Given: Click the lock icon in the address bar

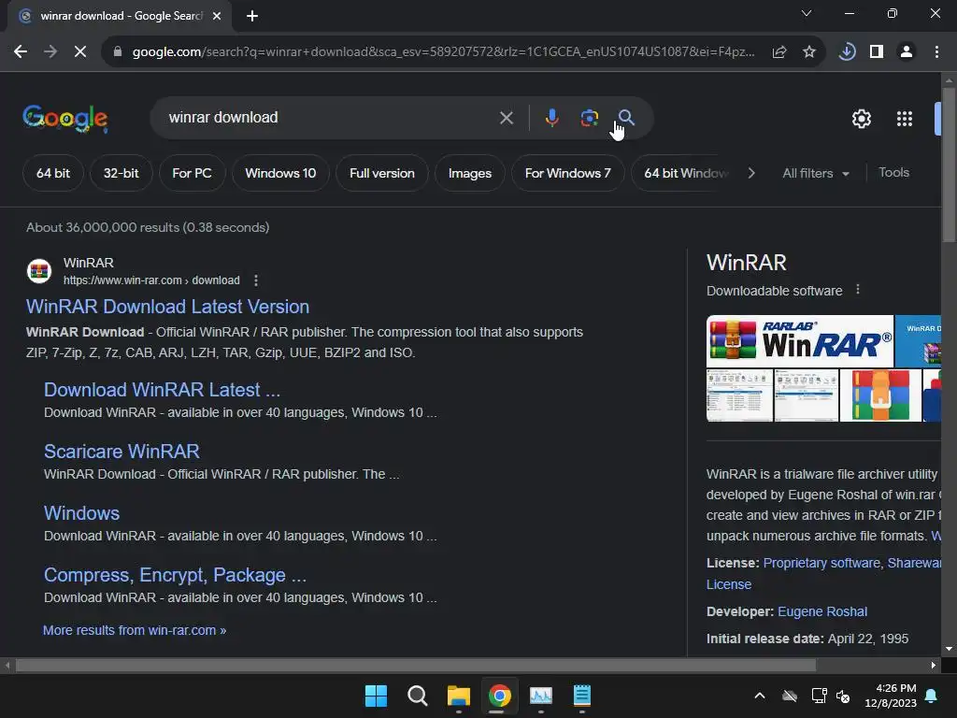Looking at the screenshot, I should point(117,52).
